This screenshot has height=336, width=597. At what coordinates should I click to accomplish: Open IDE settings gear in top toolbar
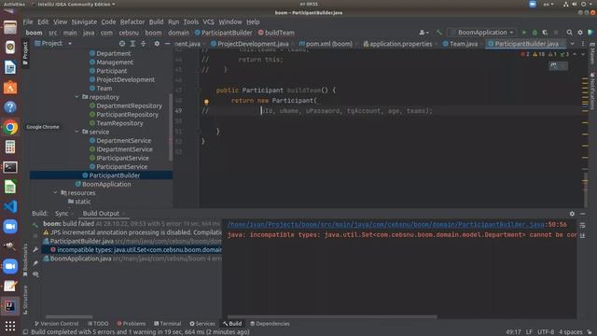(x=580, y=33)
